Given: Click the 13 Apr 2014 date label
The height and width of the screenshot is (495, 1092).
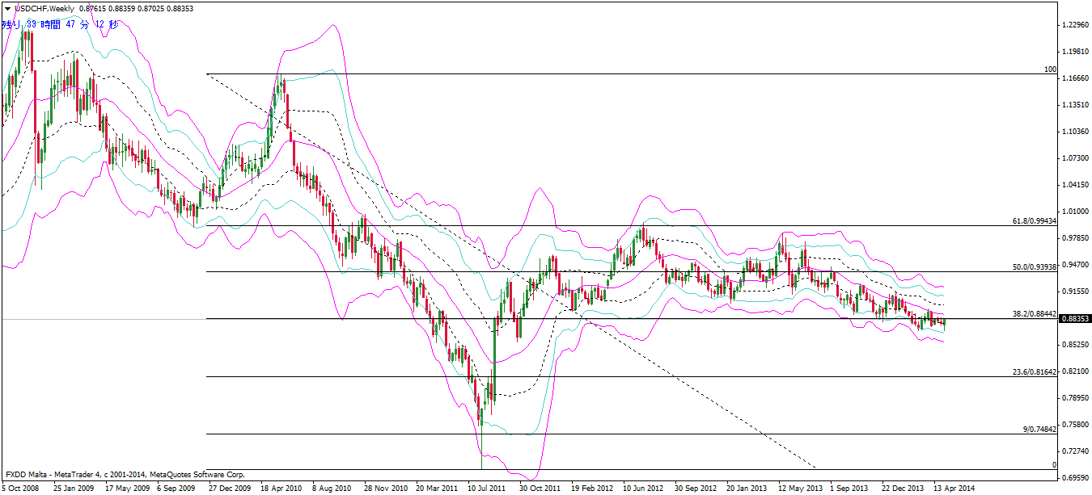Looking at the screenshot, I should [x=954, y=489].
